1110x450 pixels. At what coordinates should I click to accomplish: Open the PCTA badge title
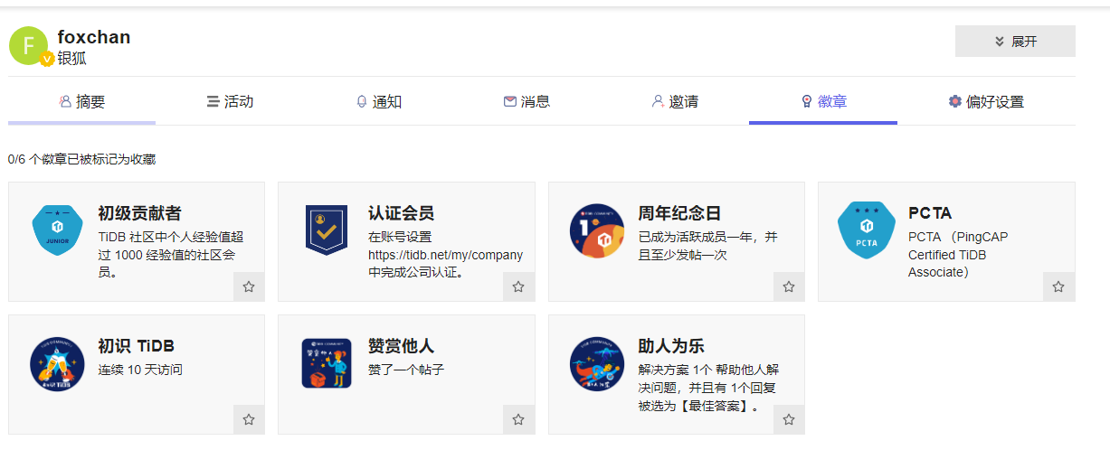click(x=930, y=213)
